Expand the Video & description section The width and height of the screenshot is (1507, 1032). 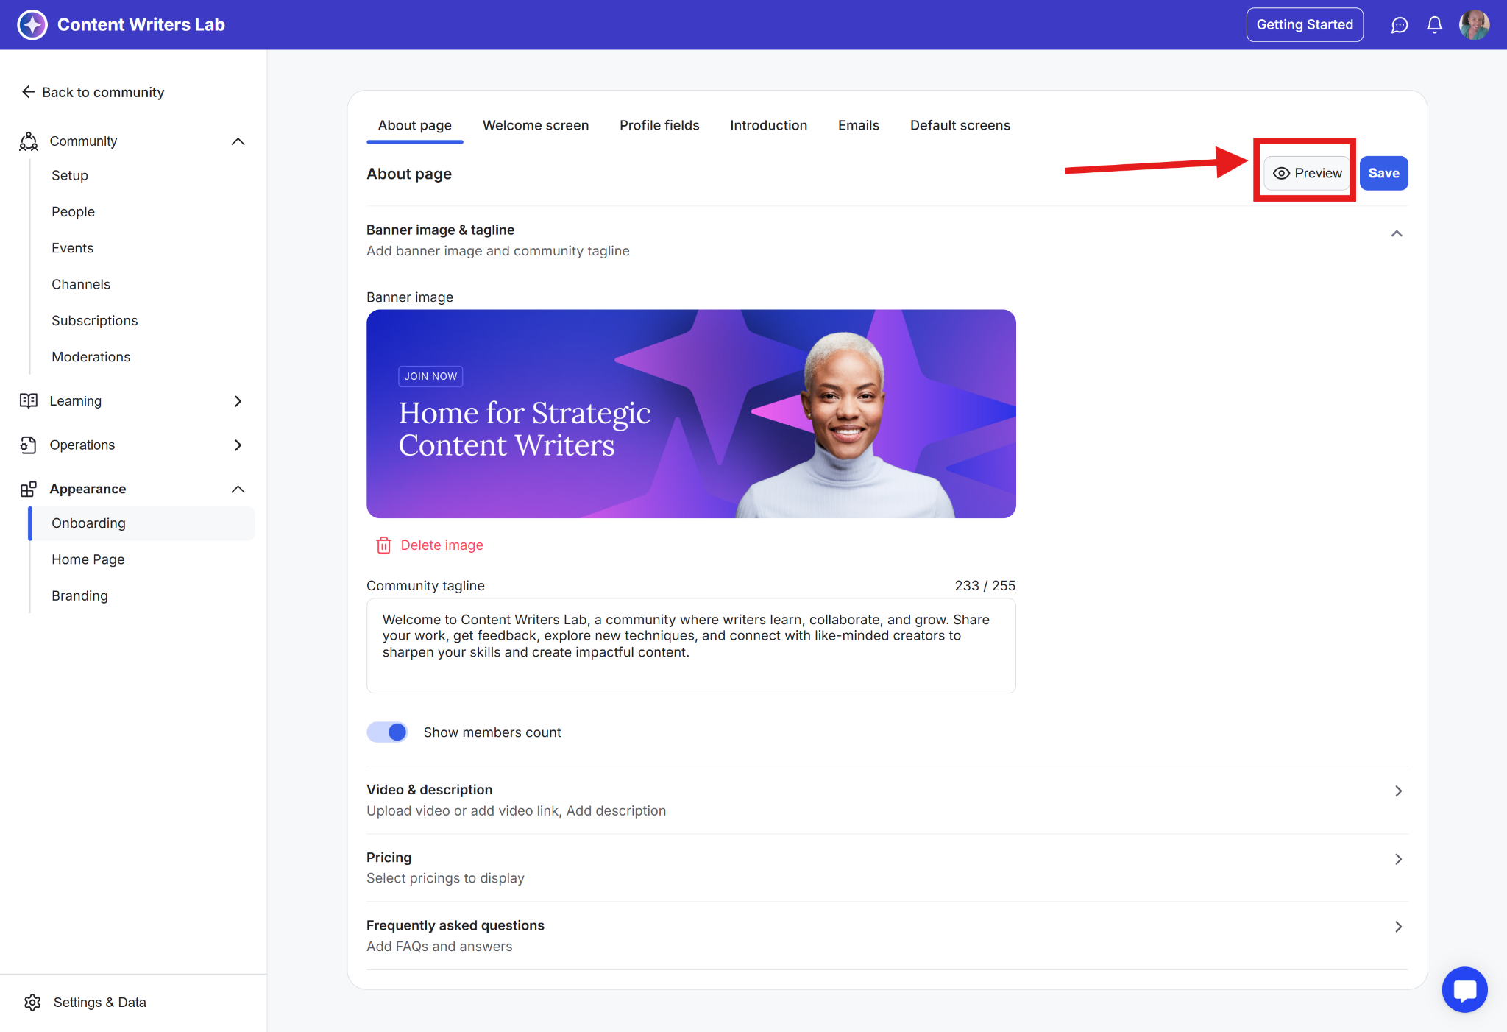coord(1397,791)
